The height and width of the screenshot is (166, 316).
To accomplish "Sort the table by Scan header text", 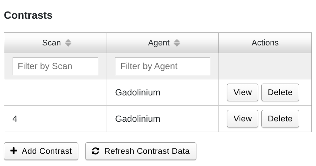I will [52, 43].
